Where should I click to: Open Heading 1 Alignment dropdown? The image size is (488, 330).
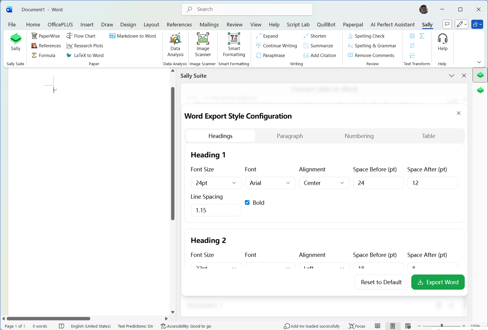[324, 183]
